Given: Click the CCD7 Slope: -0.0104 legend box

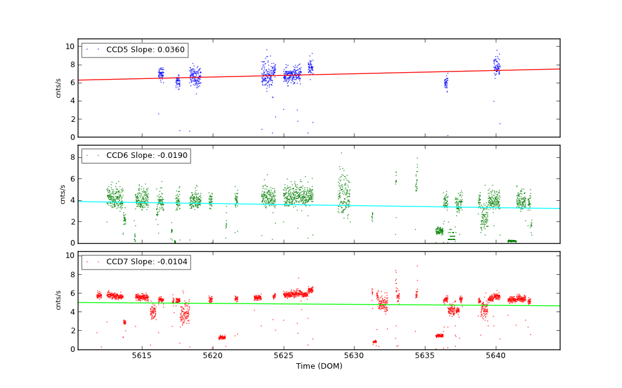Looking at the screenshot, I should (136, 262).
